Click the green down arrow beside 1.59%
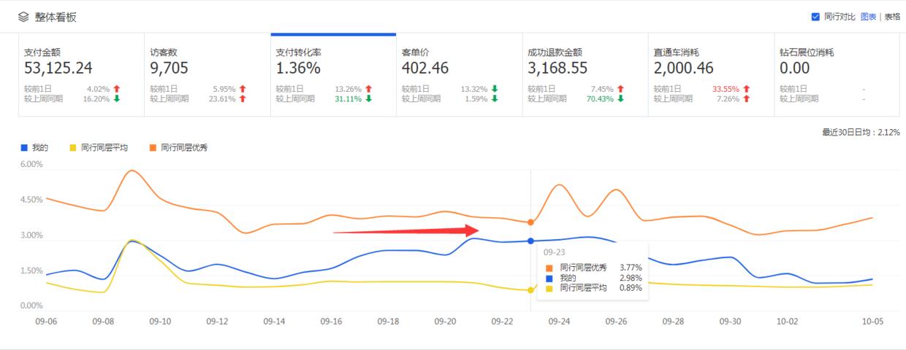This screenshot has height=350, width=906. click(x=495, y=98)
